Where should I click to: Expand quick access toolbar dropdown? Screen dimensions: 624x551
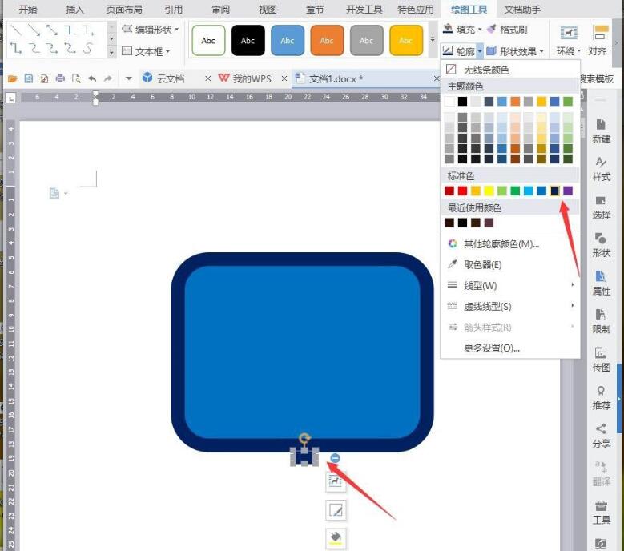point(128,78)
